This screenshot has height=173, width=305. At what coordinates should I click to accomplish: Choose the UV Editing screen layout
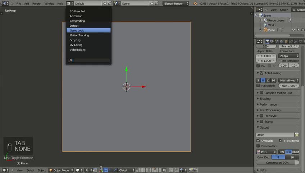click(x=88, y=45)
